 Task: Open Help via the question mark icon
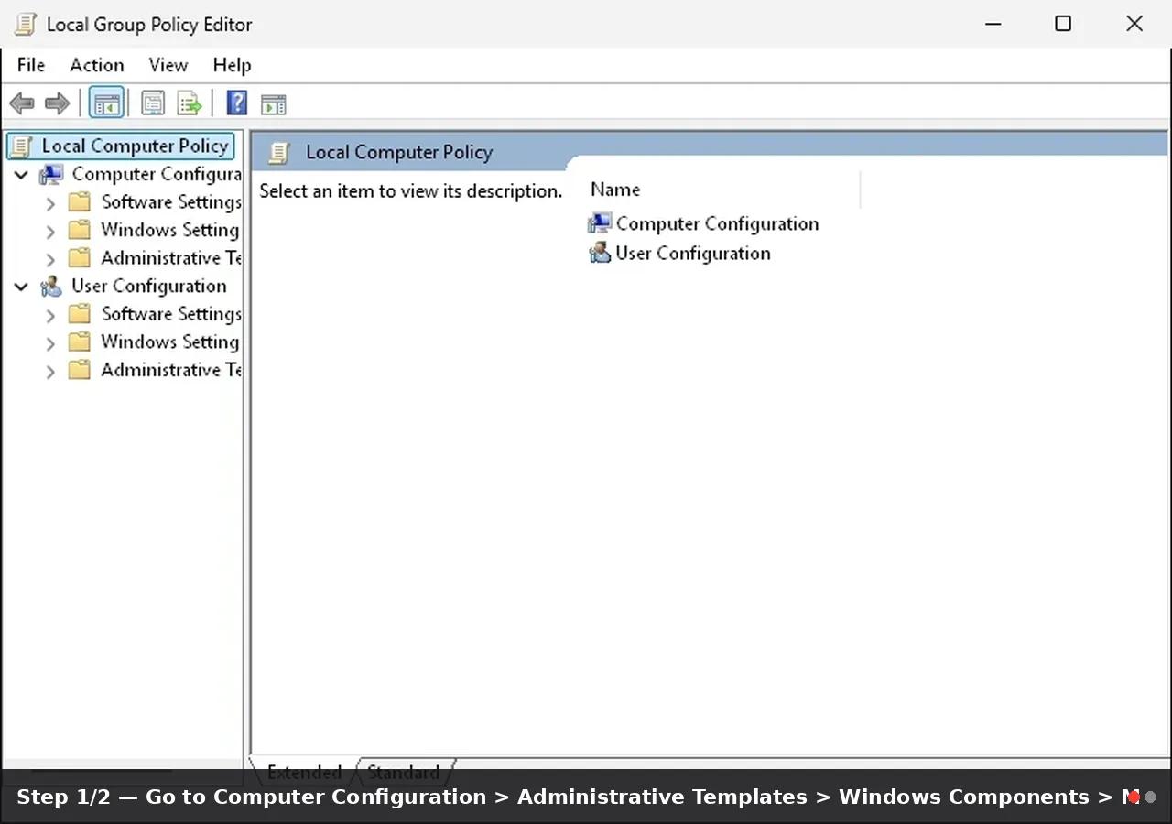237,103
